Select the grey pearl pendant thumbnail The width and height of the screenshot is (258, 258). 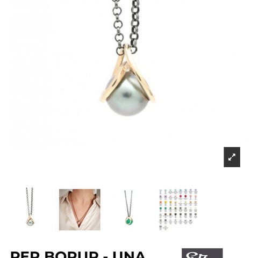pyautogui.click(x=30, y=207)
